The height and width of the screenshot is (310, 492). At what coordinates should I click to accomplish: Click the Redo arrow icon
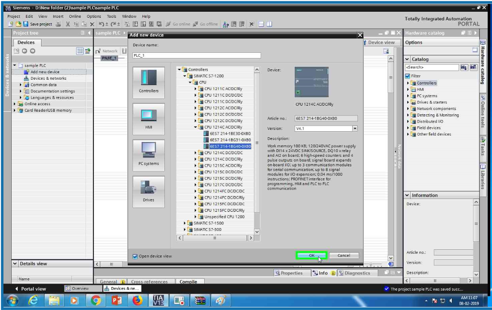[x=113, y=24]
